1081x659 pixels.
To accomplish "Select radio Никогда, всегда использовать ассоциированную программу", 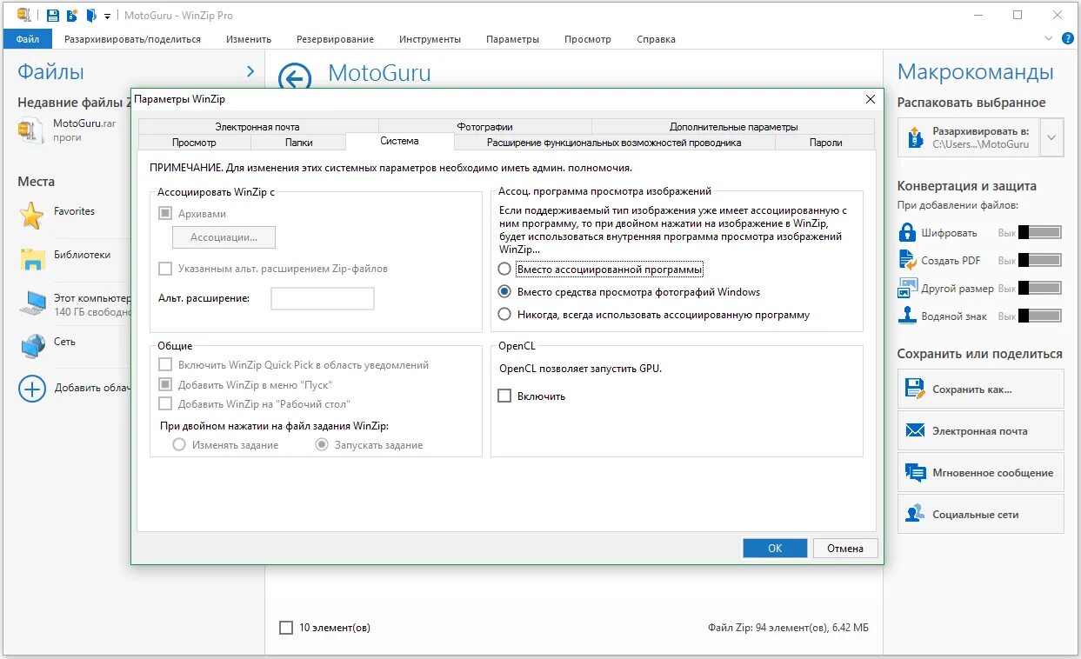I will (504, 315).
